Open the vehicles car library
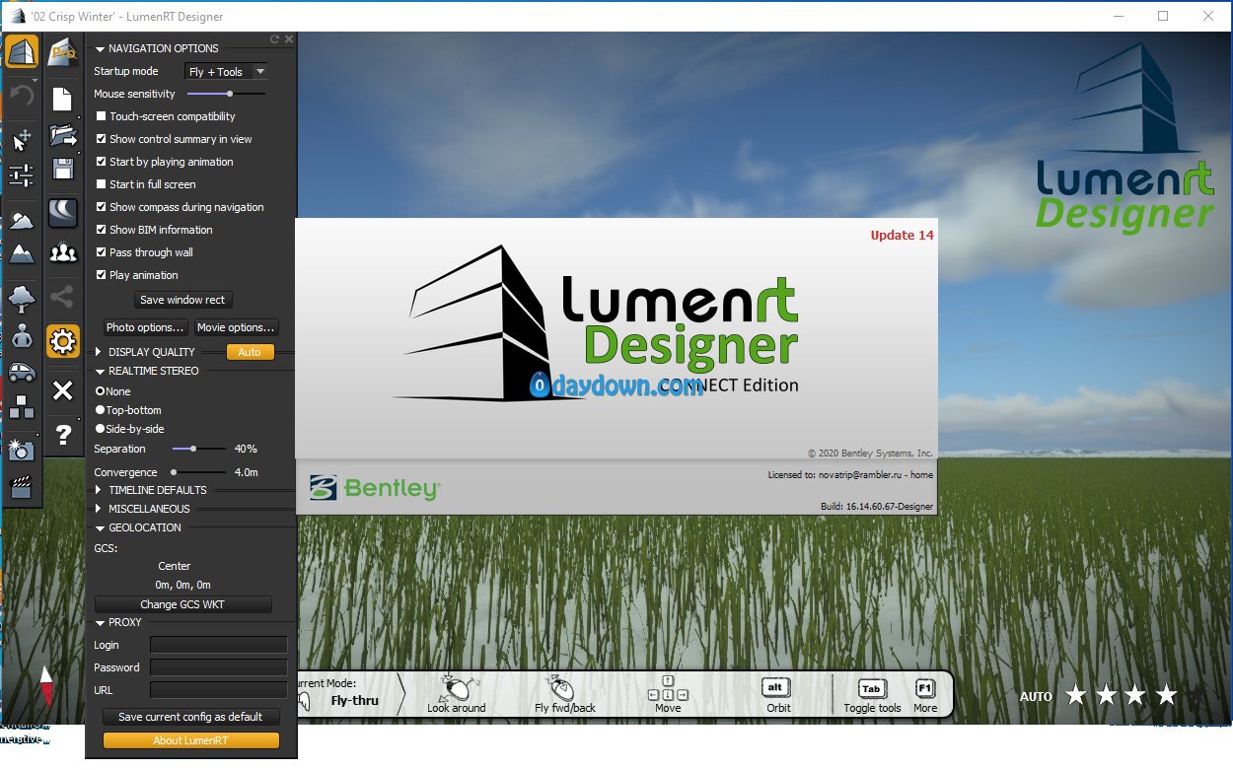The image size is (1233, 770). point(22,372)
